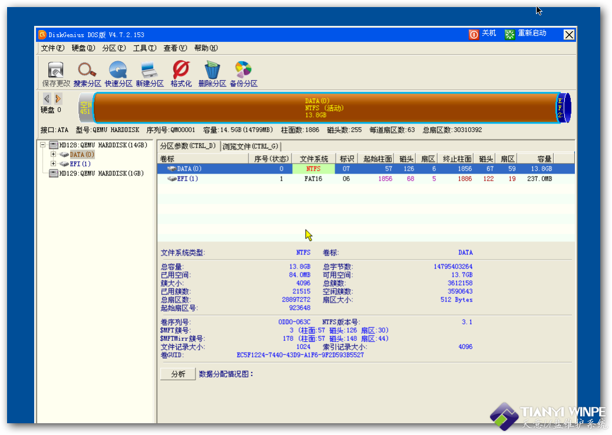Close the DiskGenius window
The height and width of the screenshot is (435, 612).
tap(569, 35)
